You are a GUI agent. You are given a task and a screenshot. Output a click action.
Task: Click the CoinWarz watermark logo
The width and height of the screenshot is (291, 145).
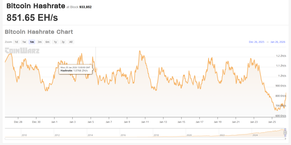(x=22, y=51)
